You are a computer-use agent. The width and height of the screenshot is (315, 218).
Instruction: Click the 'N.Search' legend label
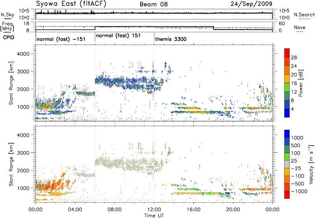coord(304,15)
